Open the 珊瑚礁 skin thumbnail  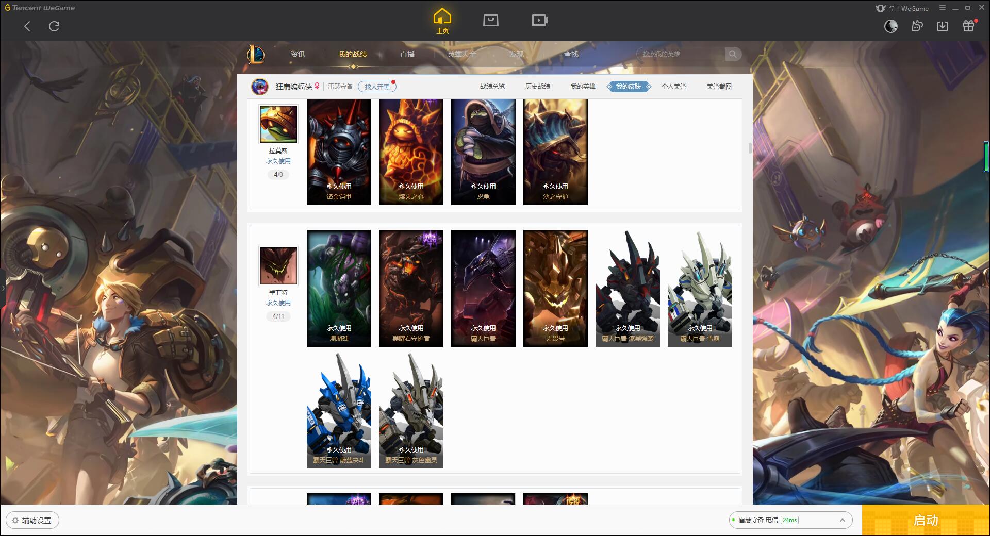[x=339, y=288]
